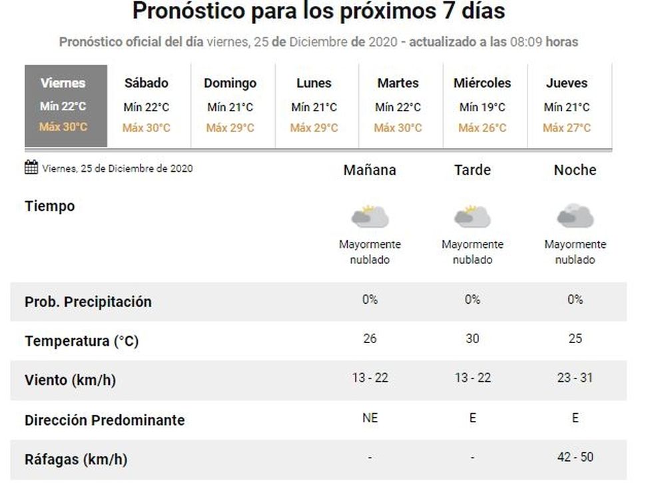Click the Mañana wind direction NE

[x=370, y=418]
